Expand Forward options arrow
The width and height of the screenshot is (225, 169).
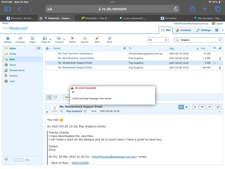(x=64, y=39)
